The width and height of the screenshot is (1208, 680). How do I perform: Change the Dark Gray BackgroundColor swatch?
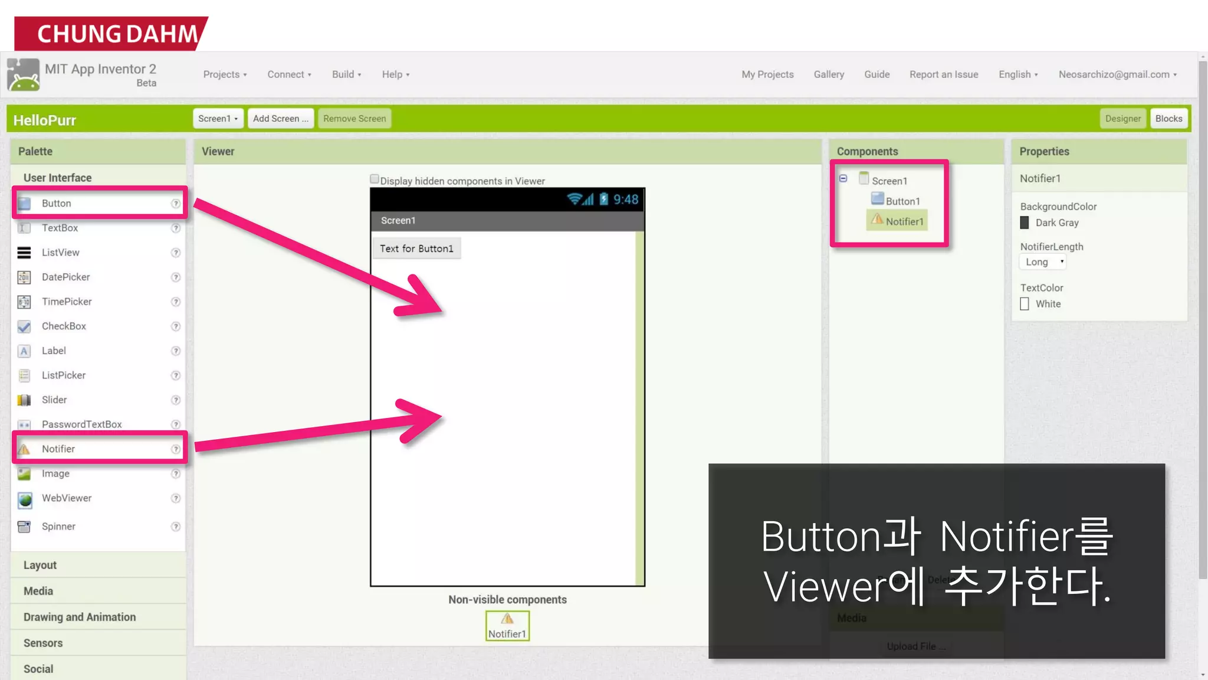(1025, 223)
